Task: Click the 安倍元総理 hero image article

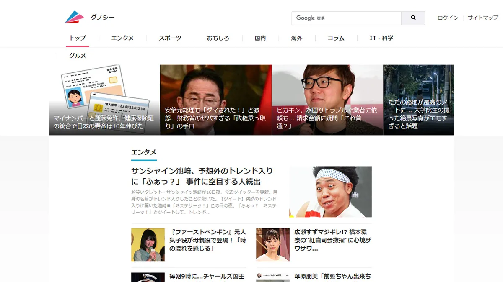Action: tap(215, 100)
